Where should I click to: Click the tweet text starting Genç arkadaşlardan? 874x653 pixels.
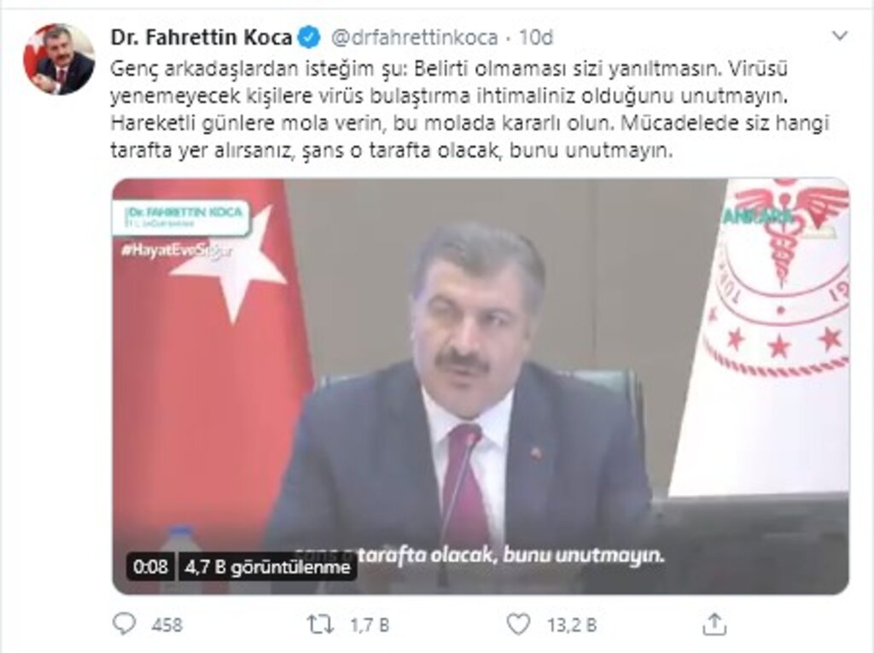470,109
